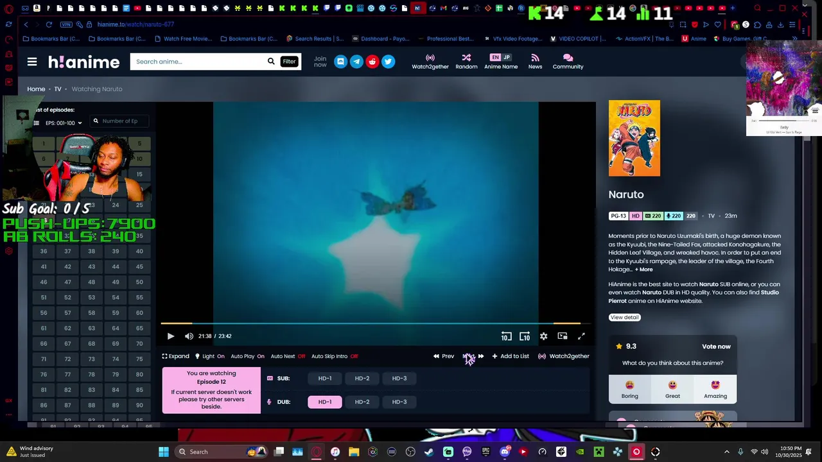Rate the anime as Amazing
Image resolution: width=822 pixels, height=462 pixels.
coord(715,389)
